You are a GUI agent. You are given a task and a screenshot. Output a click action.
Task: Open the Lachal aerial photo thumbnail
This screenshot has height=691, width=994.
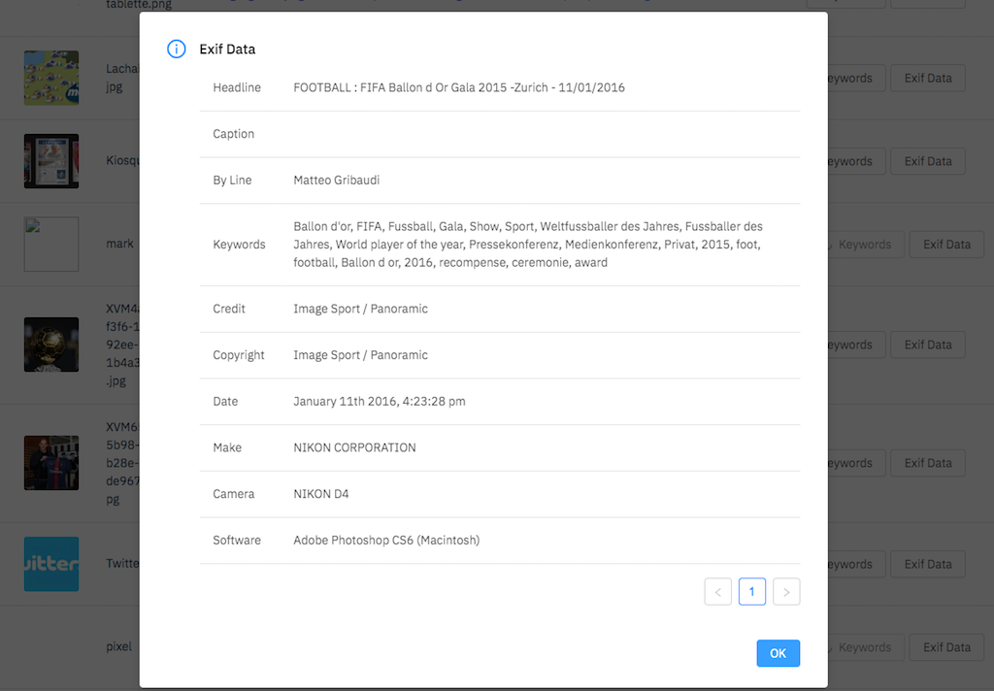point(51,78)
